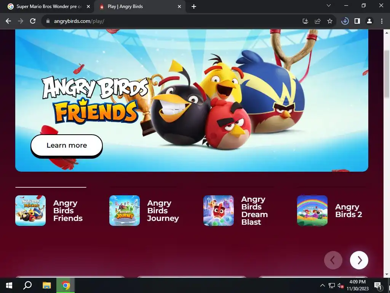Screen dimensions: 390x293
Task: Close the Super Mario Bros Wonder tab
Action: (x=88, y=6)
